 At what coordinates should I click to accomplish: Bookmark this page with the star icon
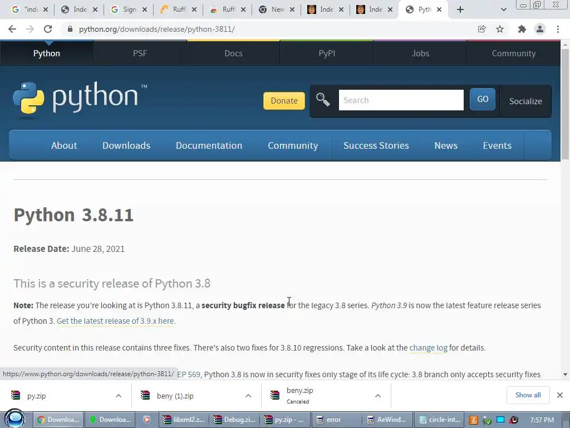tap(500, 29)
